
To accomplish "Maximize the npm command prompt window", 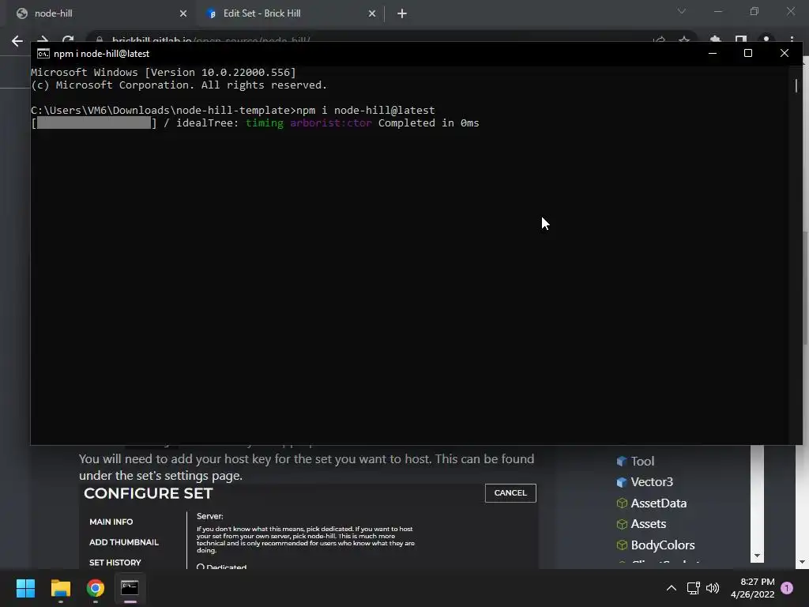I will 747,53.
